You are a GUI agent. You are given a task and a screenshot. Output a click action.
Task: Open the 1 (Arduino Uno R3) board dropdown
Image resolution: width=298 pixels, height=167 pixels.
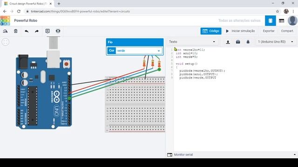275,42
